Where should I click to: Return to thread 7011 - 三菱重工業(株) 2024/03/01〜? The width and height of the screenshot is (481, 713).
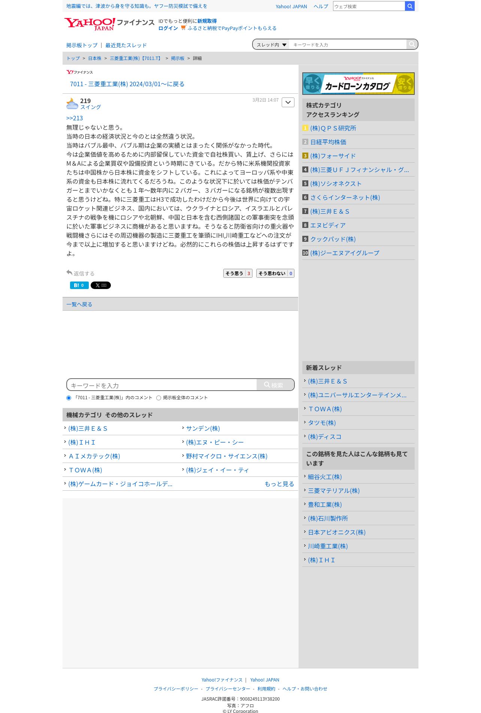(127, 84)
